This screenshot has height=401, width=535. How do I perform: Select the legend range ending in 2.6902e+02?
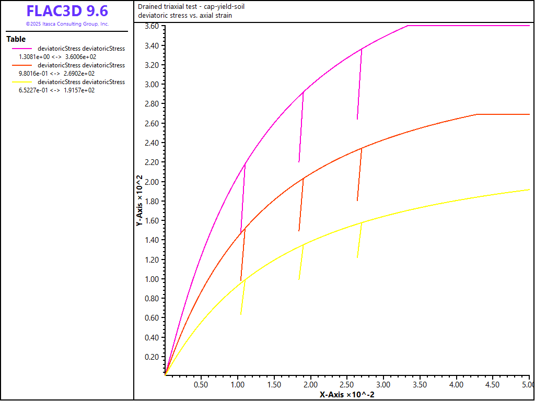click(56, 73)
